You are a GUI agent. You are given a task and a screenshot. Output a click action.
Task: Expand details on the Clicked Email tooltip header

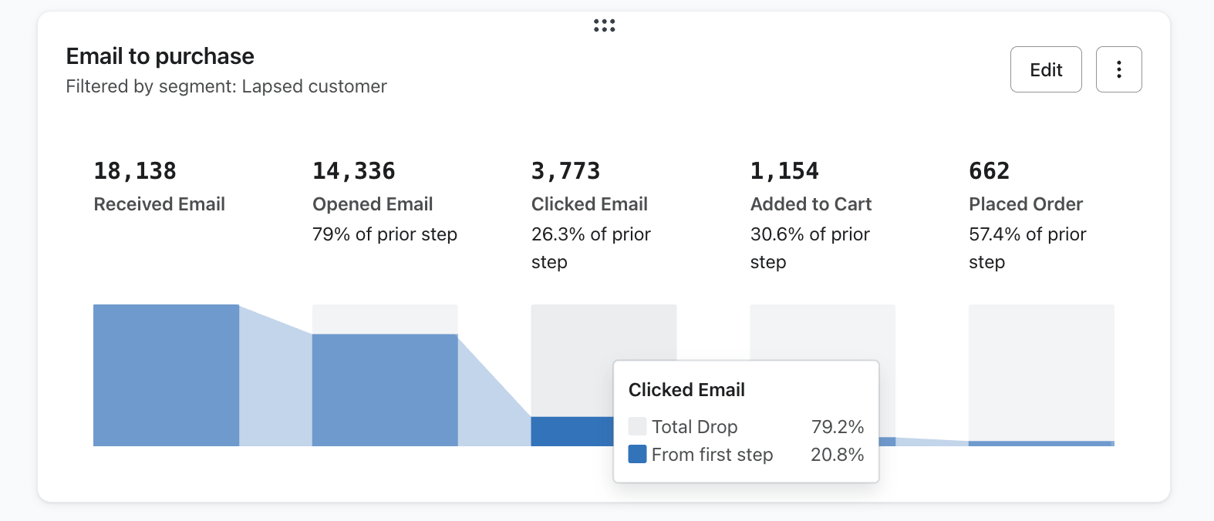(686, 390)
